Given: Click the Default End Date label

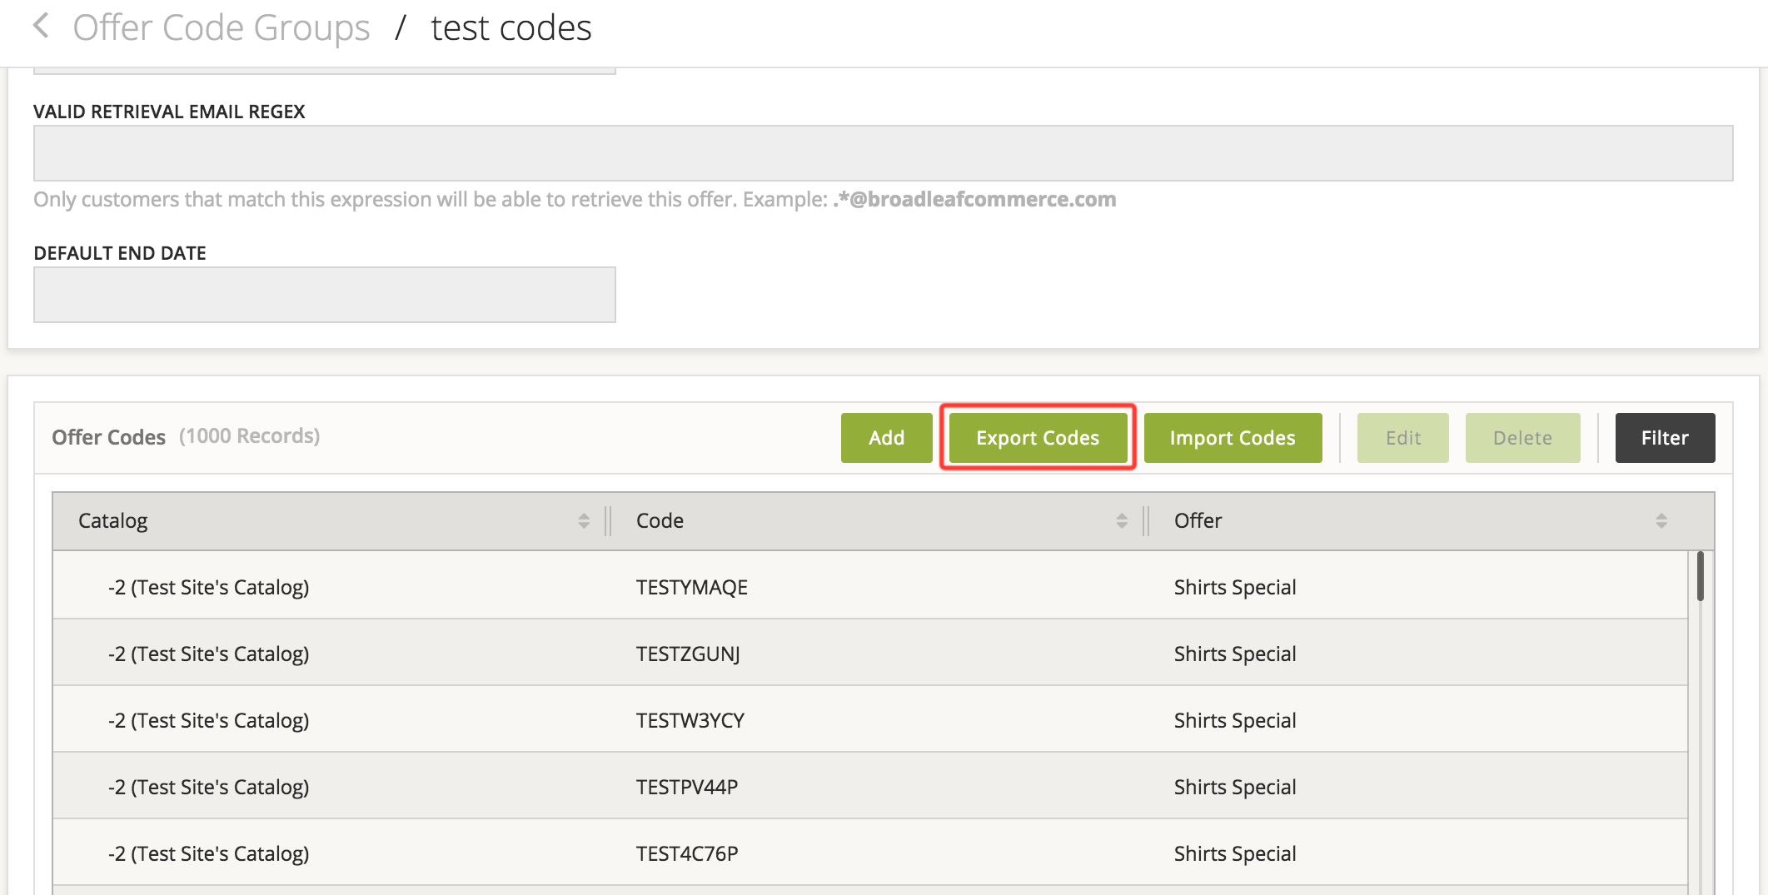Looking at the screenshot, I should click(120, 253).
